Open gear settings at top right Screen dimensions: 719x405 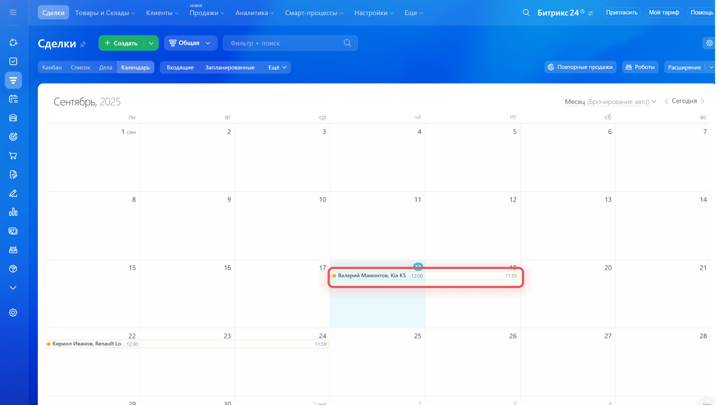pyautogui.click(x=709, y=43)
